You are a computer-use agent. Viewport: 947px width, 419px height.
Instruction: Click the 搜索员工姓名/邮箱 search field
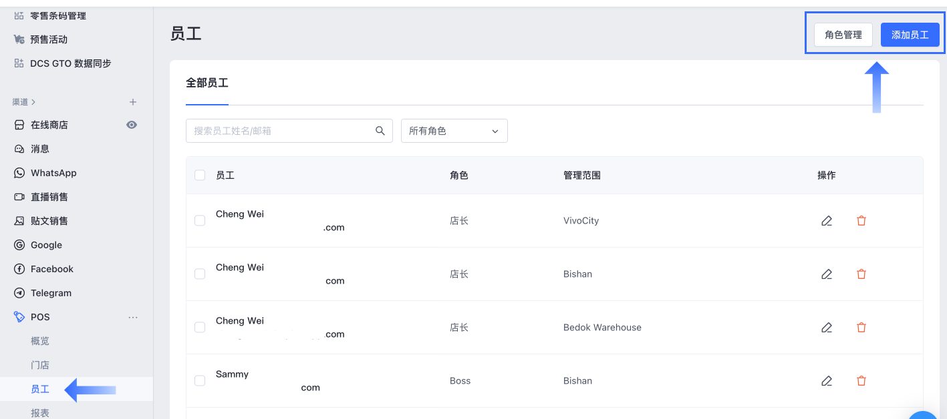tap(281, 131)
